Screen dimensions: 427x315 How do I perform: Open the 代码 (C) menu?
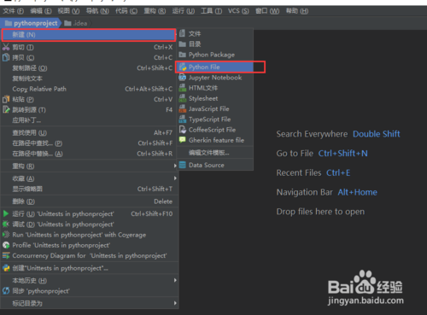click(126, 11)
